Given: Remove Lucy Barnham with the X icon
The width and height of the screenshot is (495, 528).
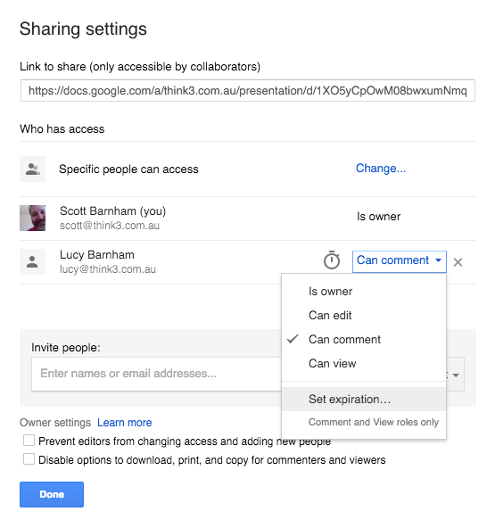Looking at the screenshot, I should tap(458, 262).
